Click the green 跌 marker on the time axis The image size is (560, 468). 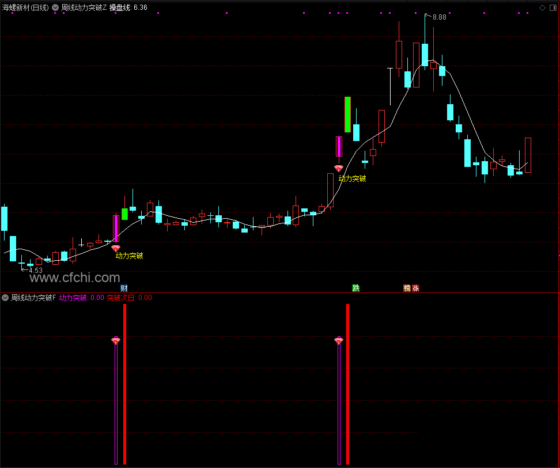(355, 288)
